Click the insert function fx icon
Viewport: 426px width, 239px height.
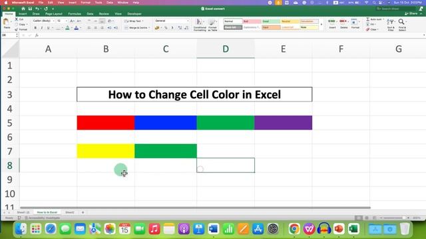[37, 35]
